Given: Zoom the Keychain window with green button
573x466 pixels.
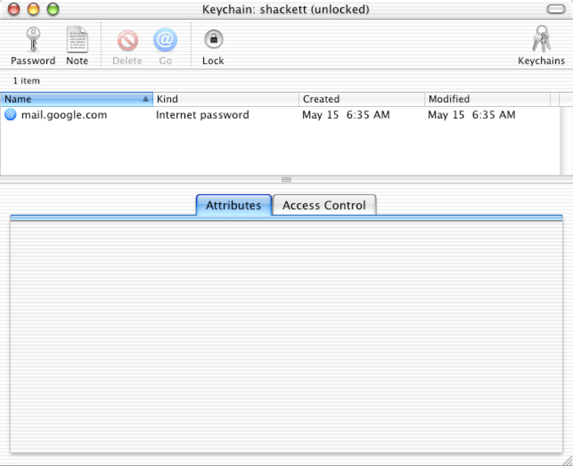Looking at the screenshot, I should click(53, 9).
